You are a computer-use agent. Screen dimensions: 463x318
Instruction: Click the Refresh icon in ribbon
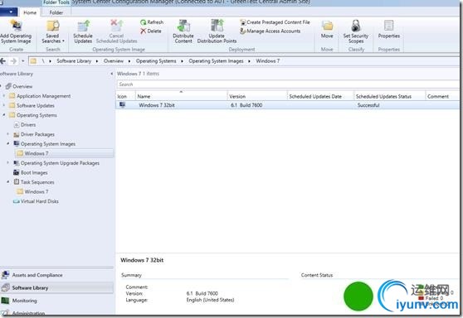point(143,22)
